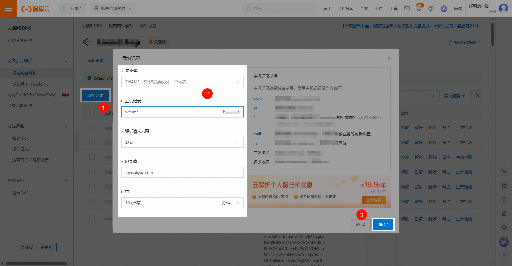Select 权威域名解析 in sidebar

click(24, 73)
